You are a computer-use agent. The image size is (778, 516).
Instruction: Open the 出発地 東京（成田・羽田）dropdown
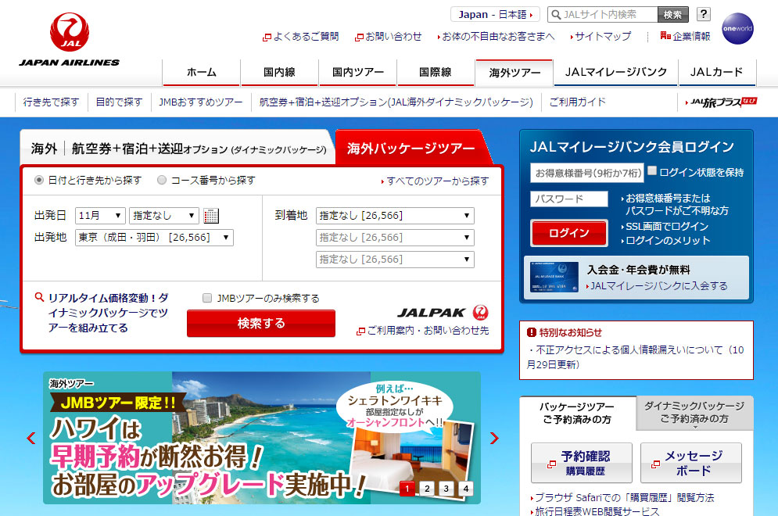pos(154,237)
